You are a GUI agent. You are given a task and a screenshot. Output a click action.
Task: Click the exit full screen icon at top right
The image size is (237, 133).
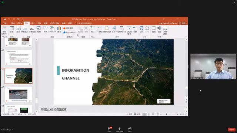pyautogui.click(x=234, y=3)
